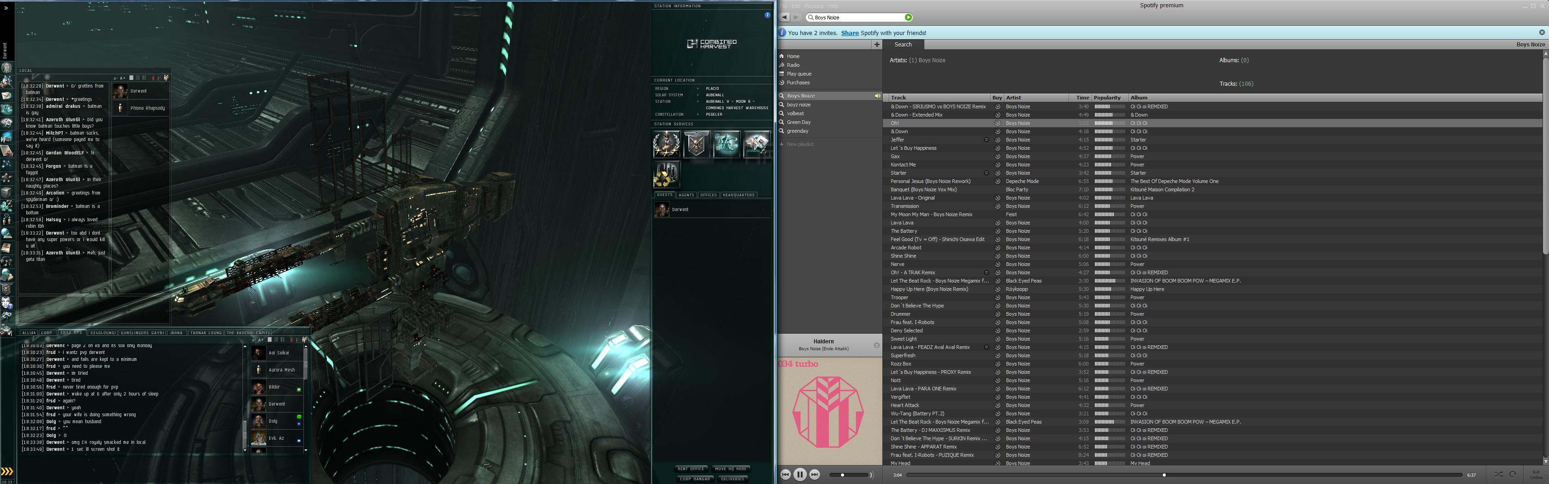Screen dimensions: 1549x484
Task: Open dropdown on Oh! - A TRAK Remix
Action: click(x=986, y=273)
